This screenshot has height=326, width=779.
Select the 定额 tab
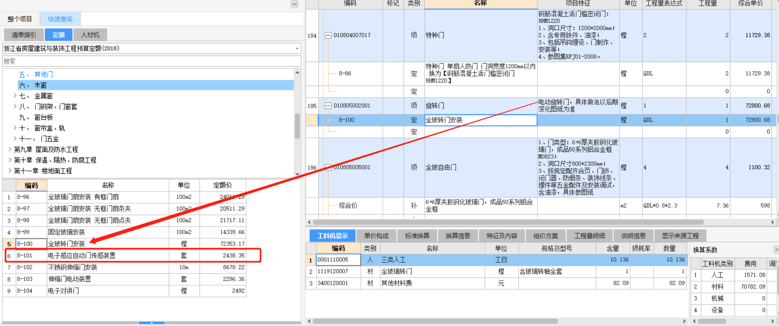(58, 35)
